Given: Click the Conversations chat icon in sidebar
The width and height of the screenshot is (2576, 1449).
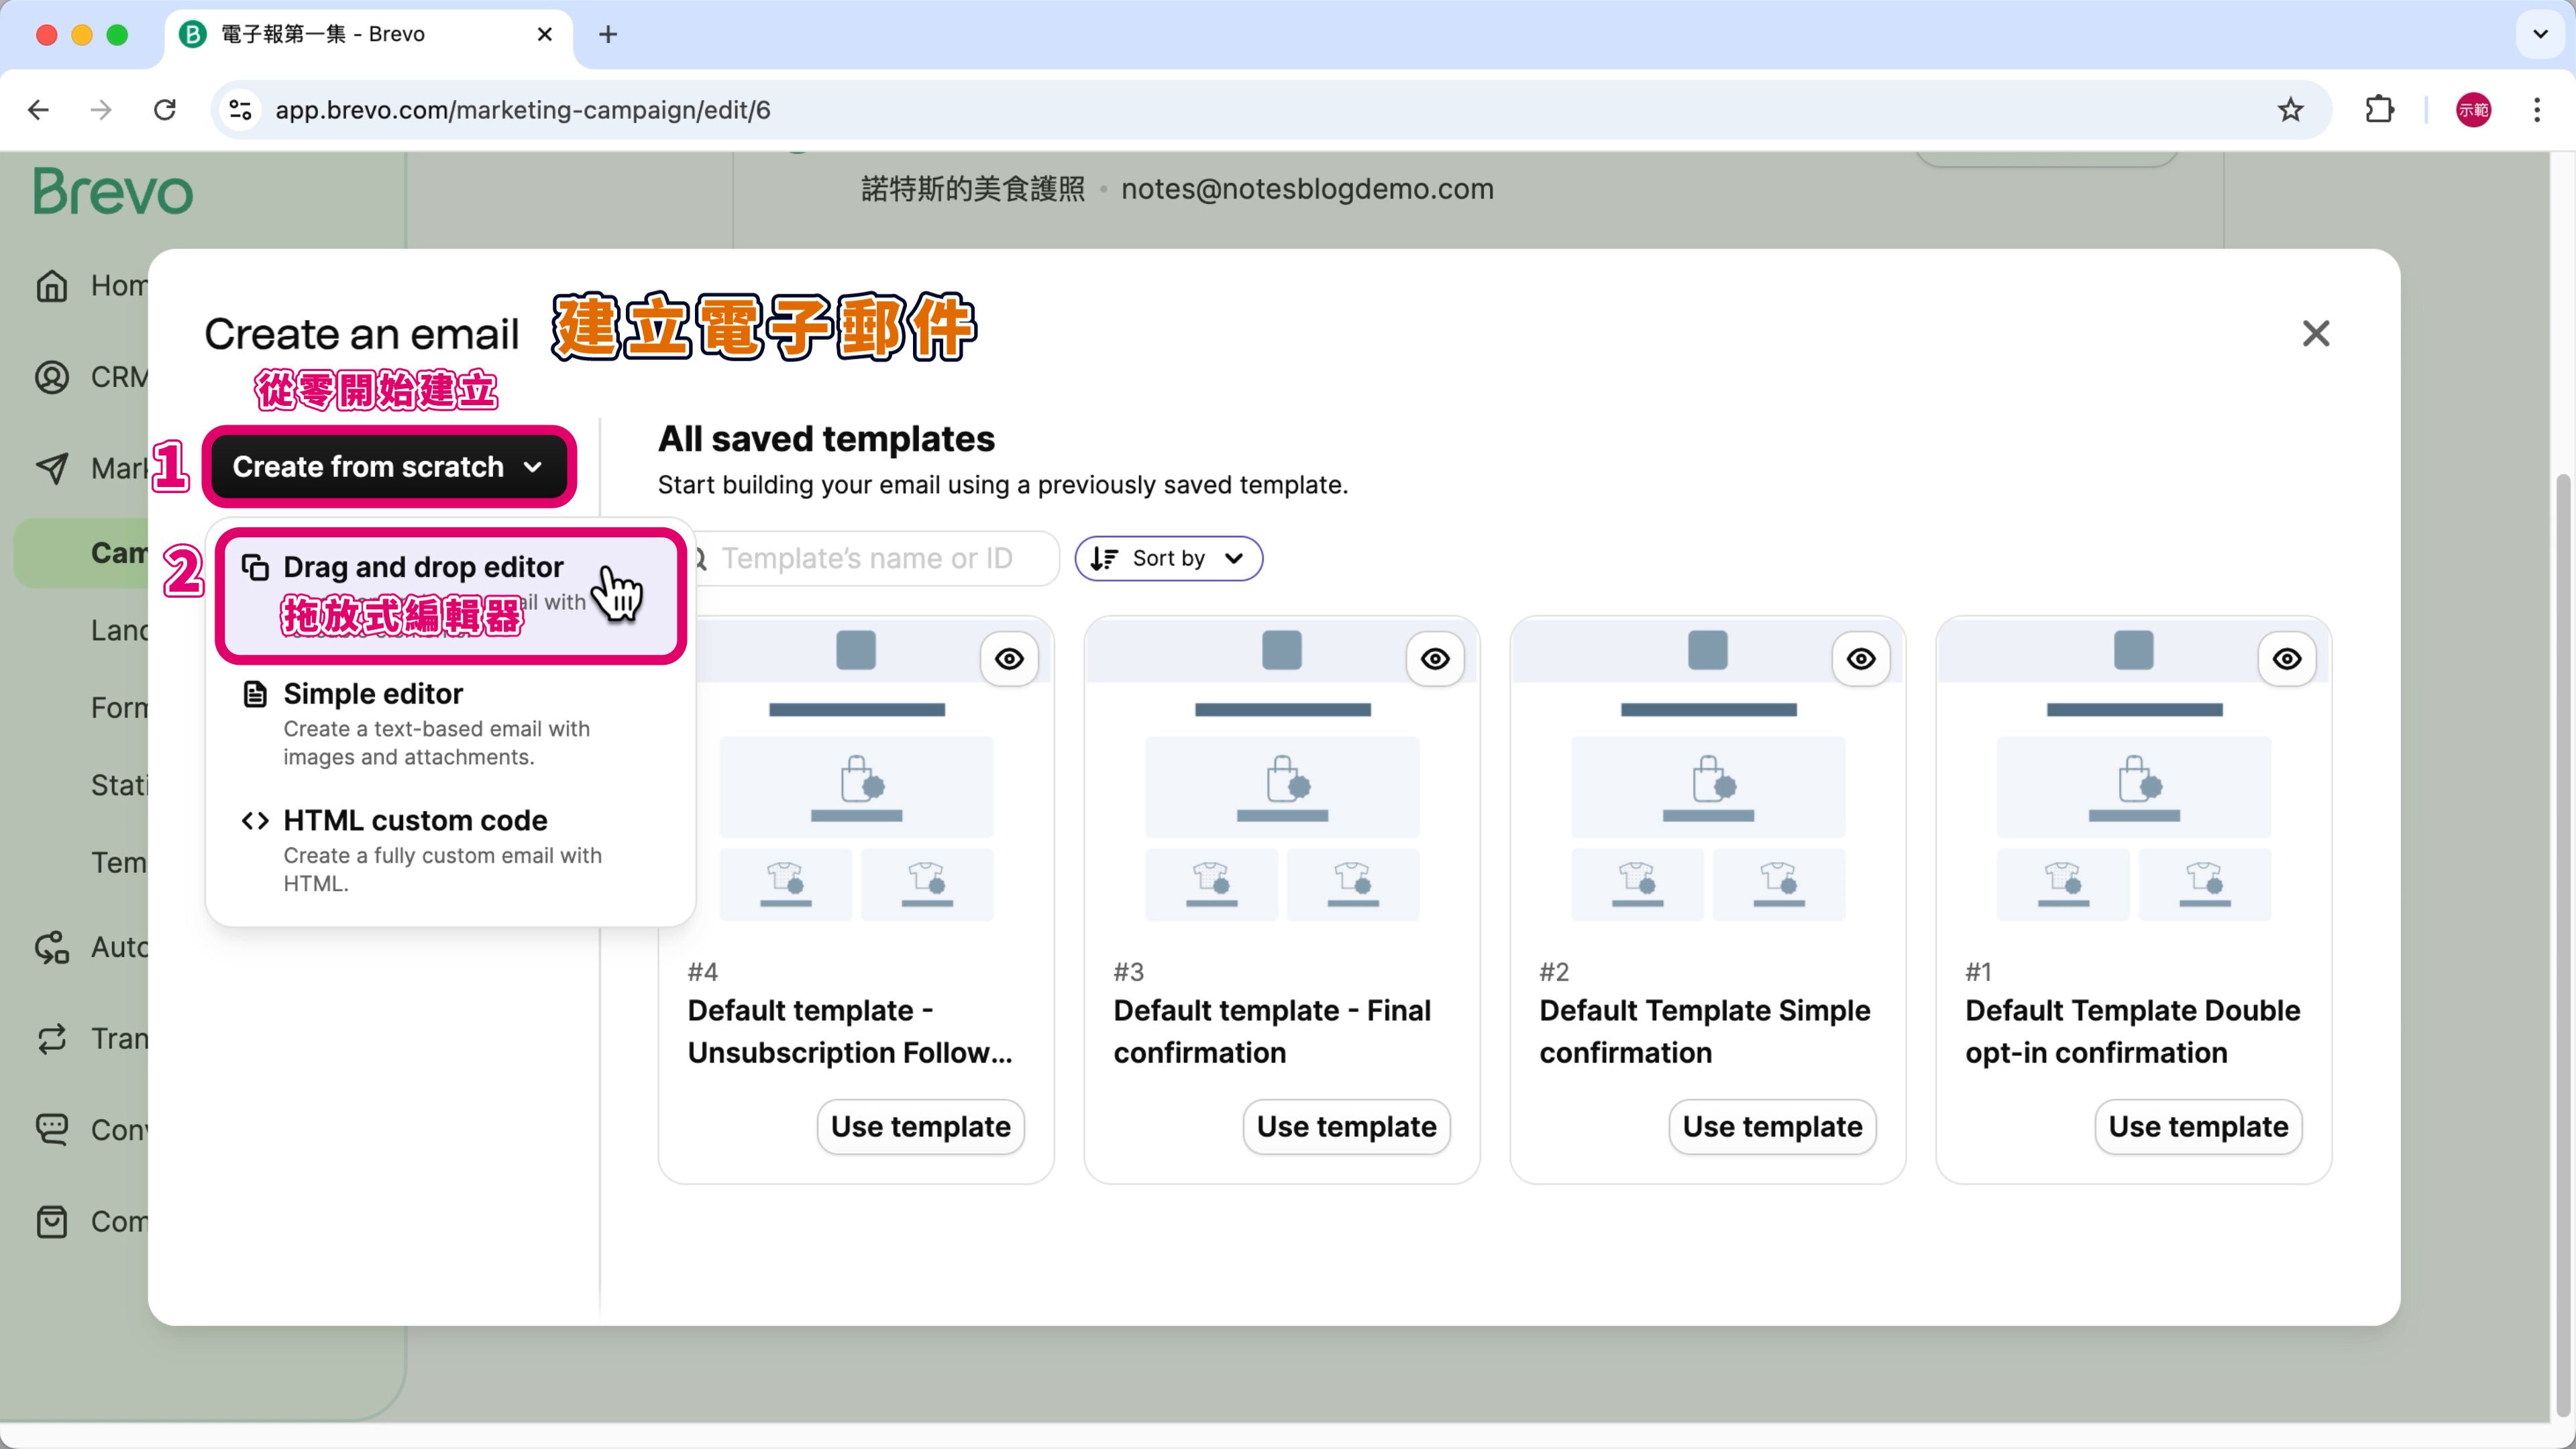Looking at the screenshot, I should (x=52, y=1130).
